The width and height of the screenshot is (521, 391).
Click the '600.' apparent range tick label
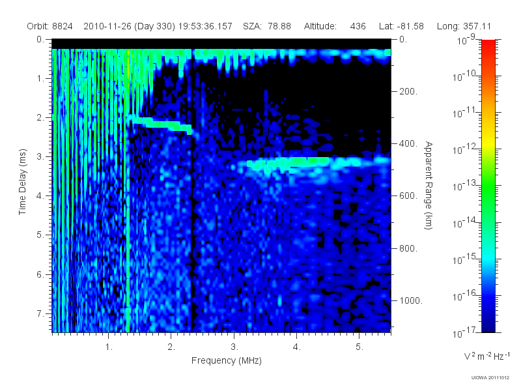pos(408,196)
